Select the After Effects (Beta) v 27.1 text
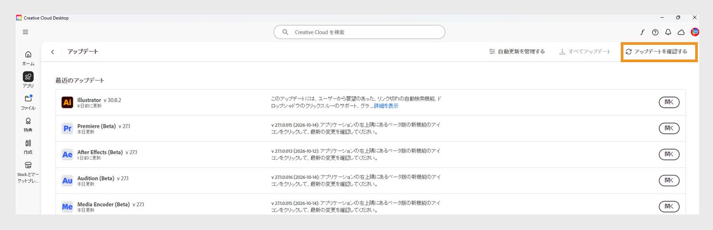Viewport: 713px width, 230px height. click(x=107, y=152)
